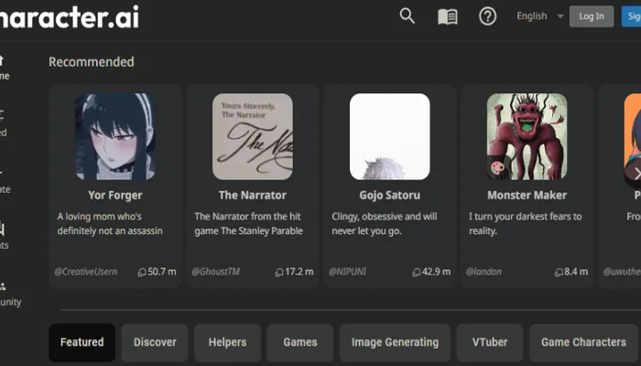
Task: Click chat count icon on Gojo Satoru card
Action: (417, 272)
